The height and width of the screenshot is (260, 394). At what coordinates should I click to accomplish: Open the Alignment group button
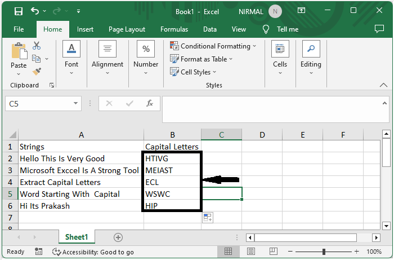[108, 58]
